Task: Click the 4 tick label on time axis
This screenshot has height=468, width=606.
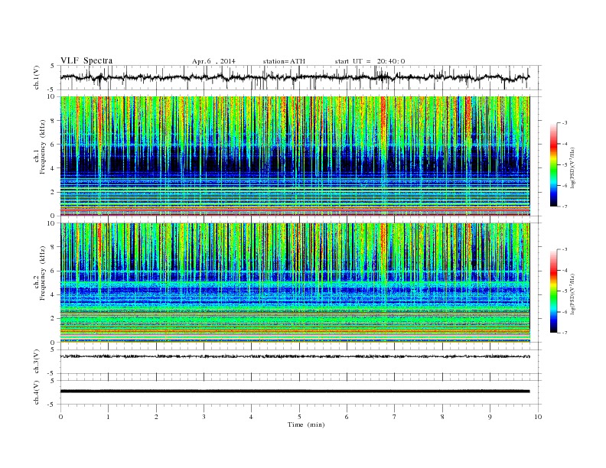Action: pyautogui.click(x=252, y=417)
